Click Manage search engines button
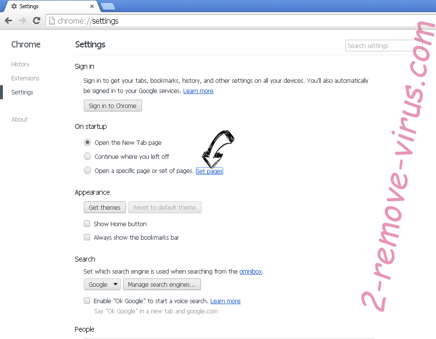 tap(162, 284)
